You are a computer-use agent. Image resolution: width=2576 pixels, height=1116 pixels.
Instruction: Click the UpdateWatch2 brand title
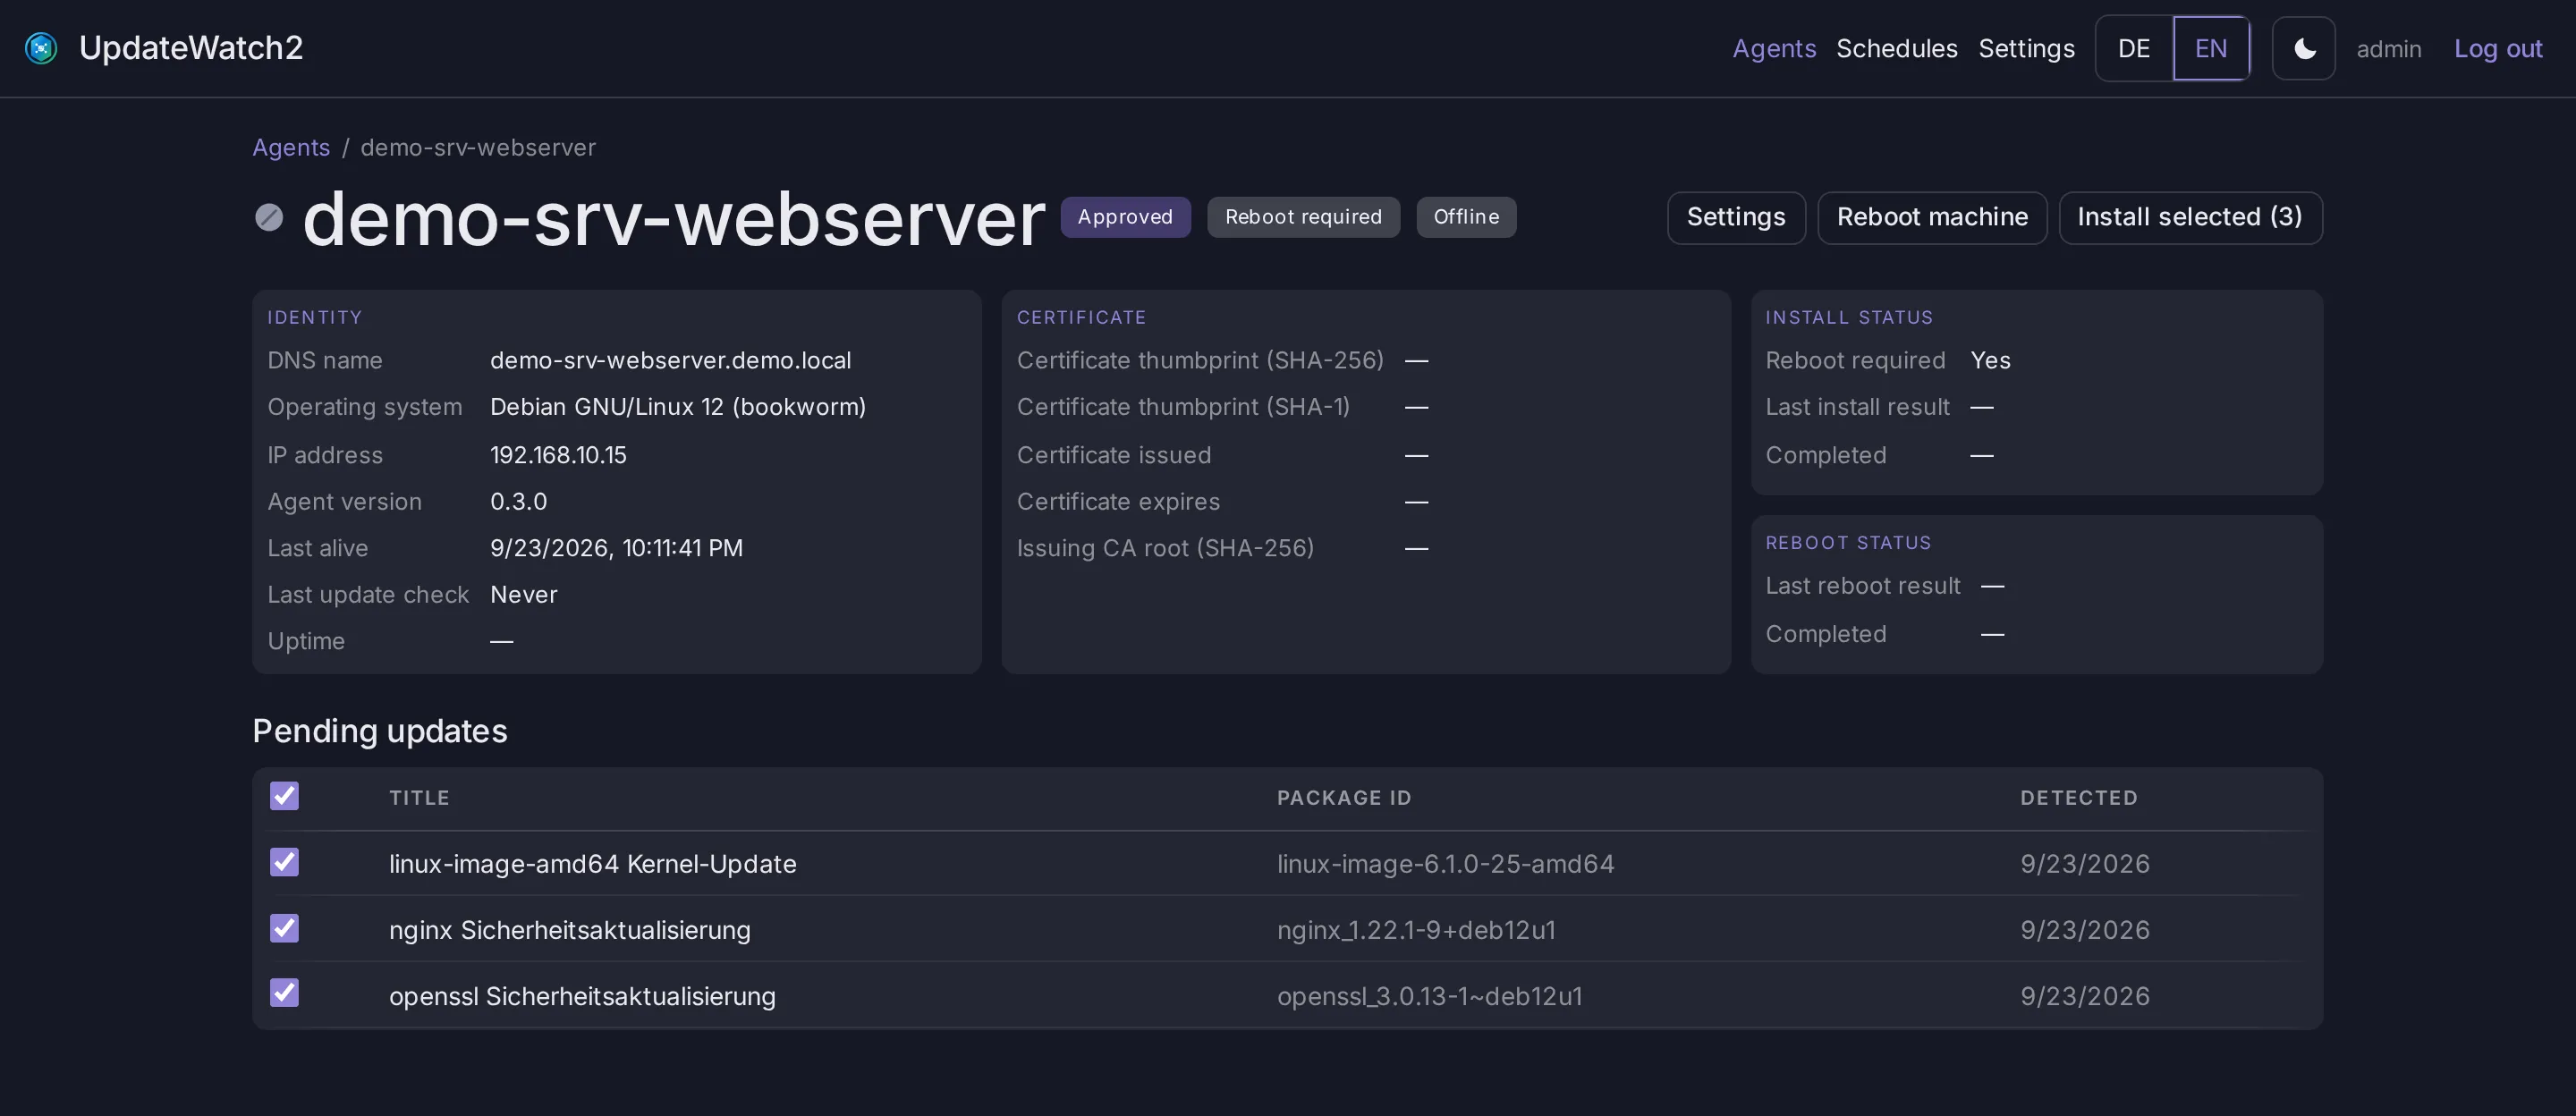191,48
